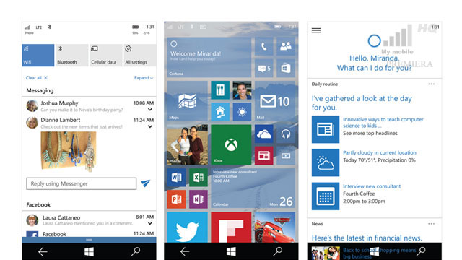Expand Dianne Lambert message chevron
Viewport: 462px width, 260px height.
point(150,126)
